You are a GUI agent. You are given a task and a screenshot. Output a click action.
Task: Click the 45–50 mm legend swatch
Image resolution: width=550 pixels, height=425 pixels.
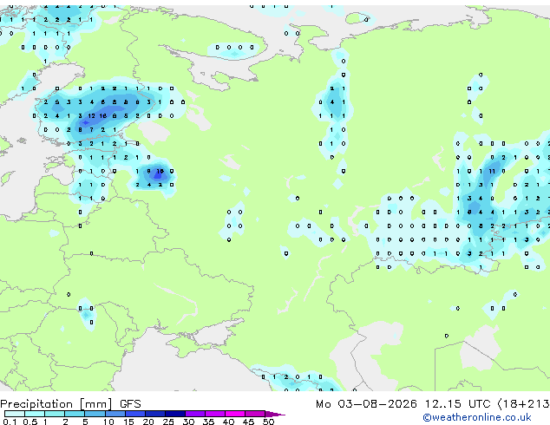click(255, 414)
